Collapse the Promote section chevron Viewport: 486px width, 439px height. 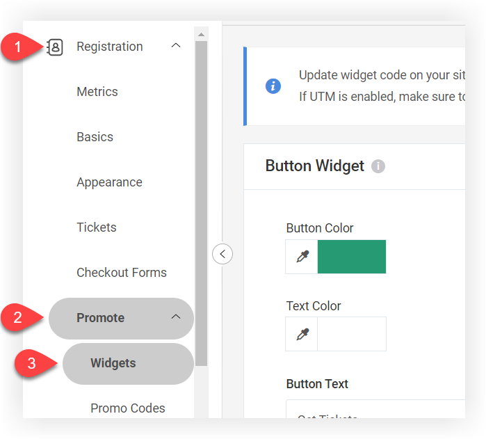[176, 317]
